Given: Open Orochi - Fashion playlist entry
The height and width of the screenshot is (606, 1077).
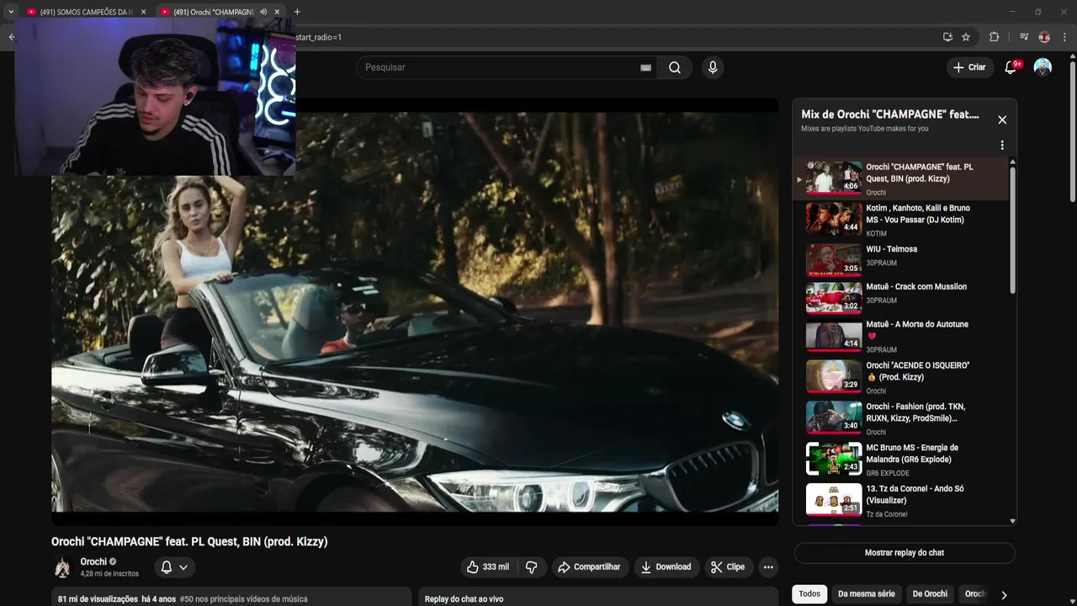Looking at the screenshot, I should point(902,418).
